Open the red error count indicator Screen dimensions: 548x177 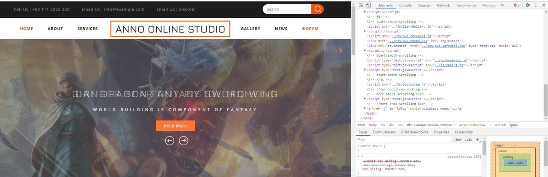click(x=517, y=5)
